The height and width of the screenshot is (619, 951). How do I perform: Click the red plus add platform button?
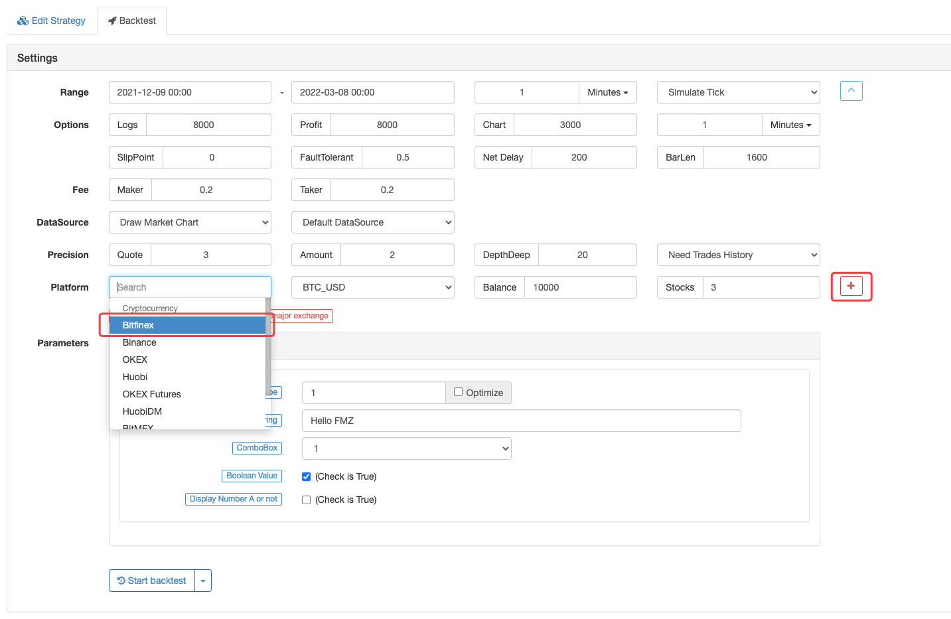click(x=851, y=286)
